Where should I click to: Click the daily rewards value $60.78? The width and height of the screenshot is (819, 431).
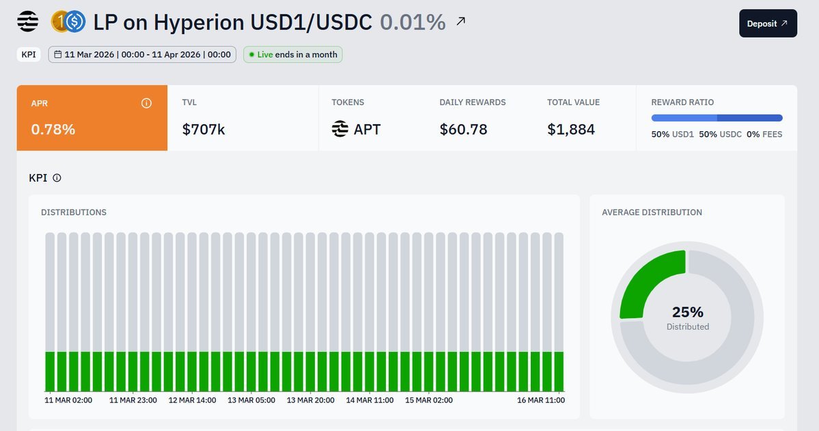pos(463,129)
